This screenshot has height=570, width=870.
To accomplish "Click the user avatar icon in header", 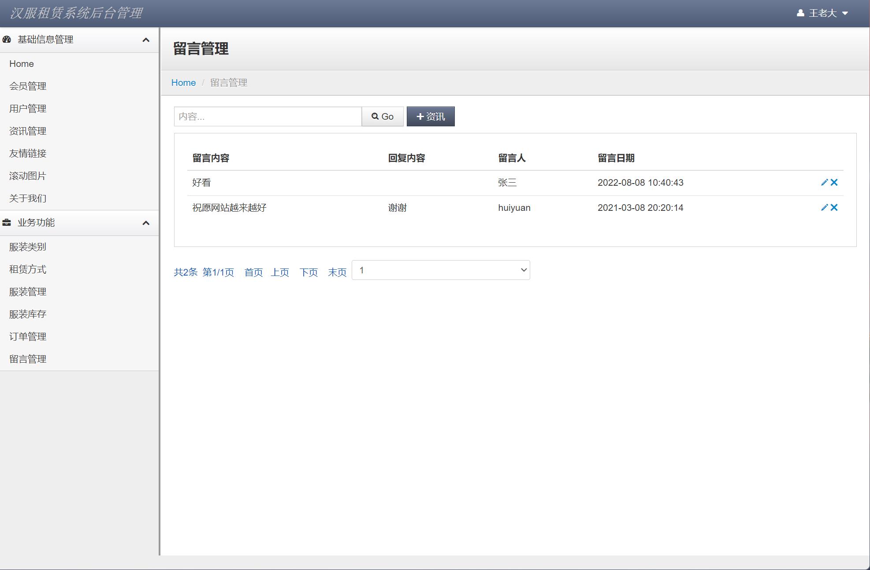I will click(800, 13).
